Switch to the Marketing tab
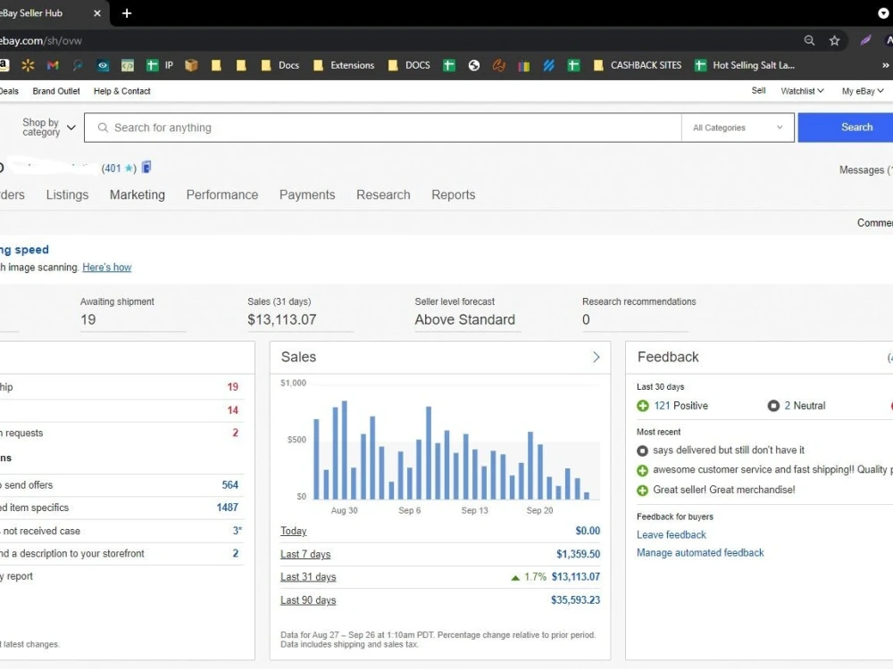 pyautogui.click(x=138, y=194)
